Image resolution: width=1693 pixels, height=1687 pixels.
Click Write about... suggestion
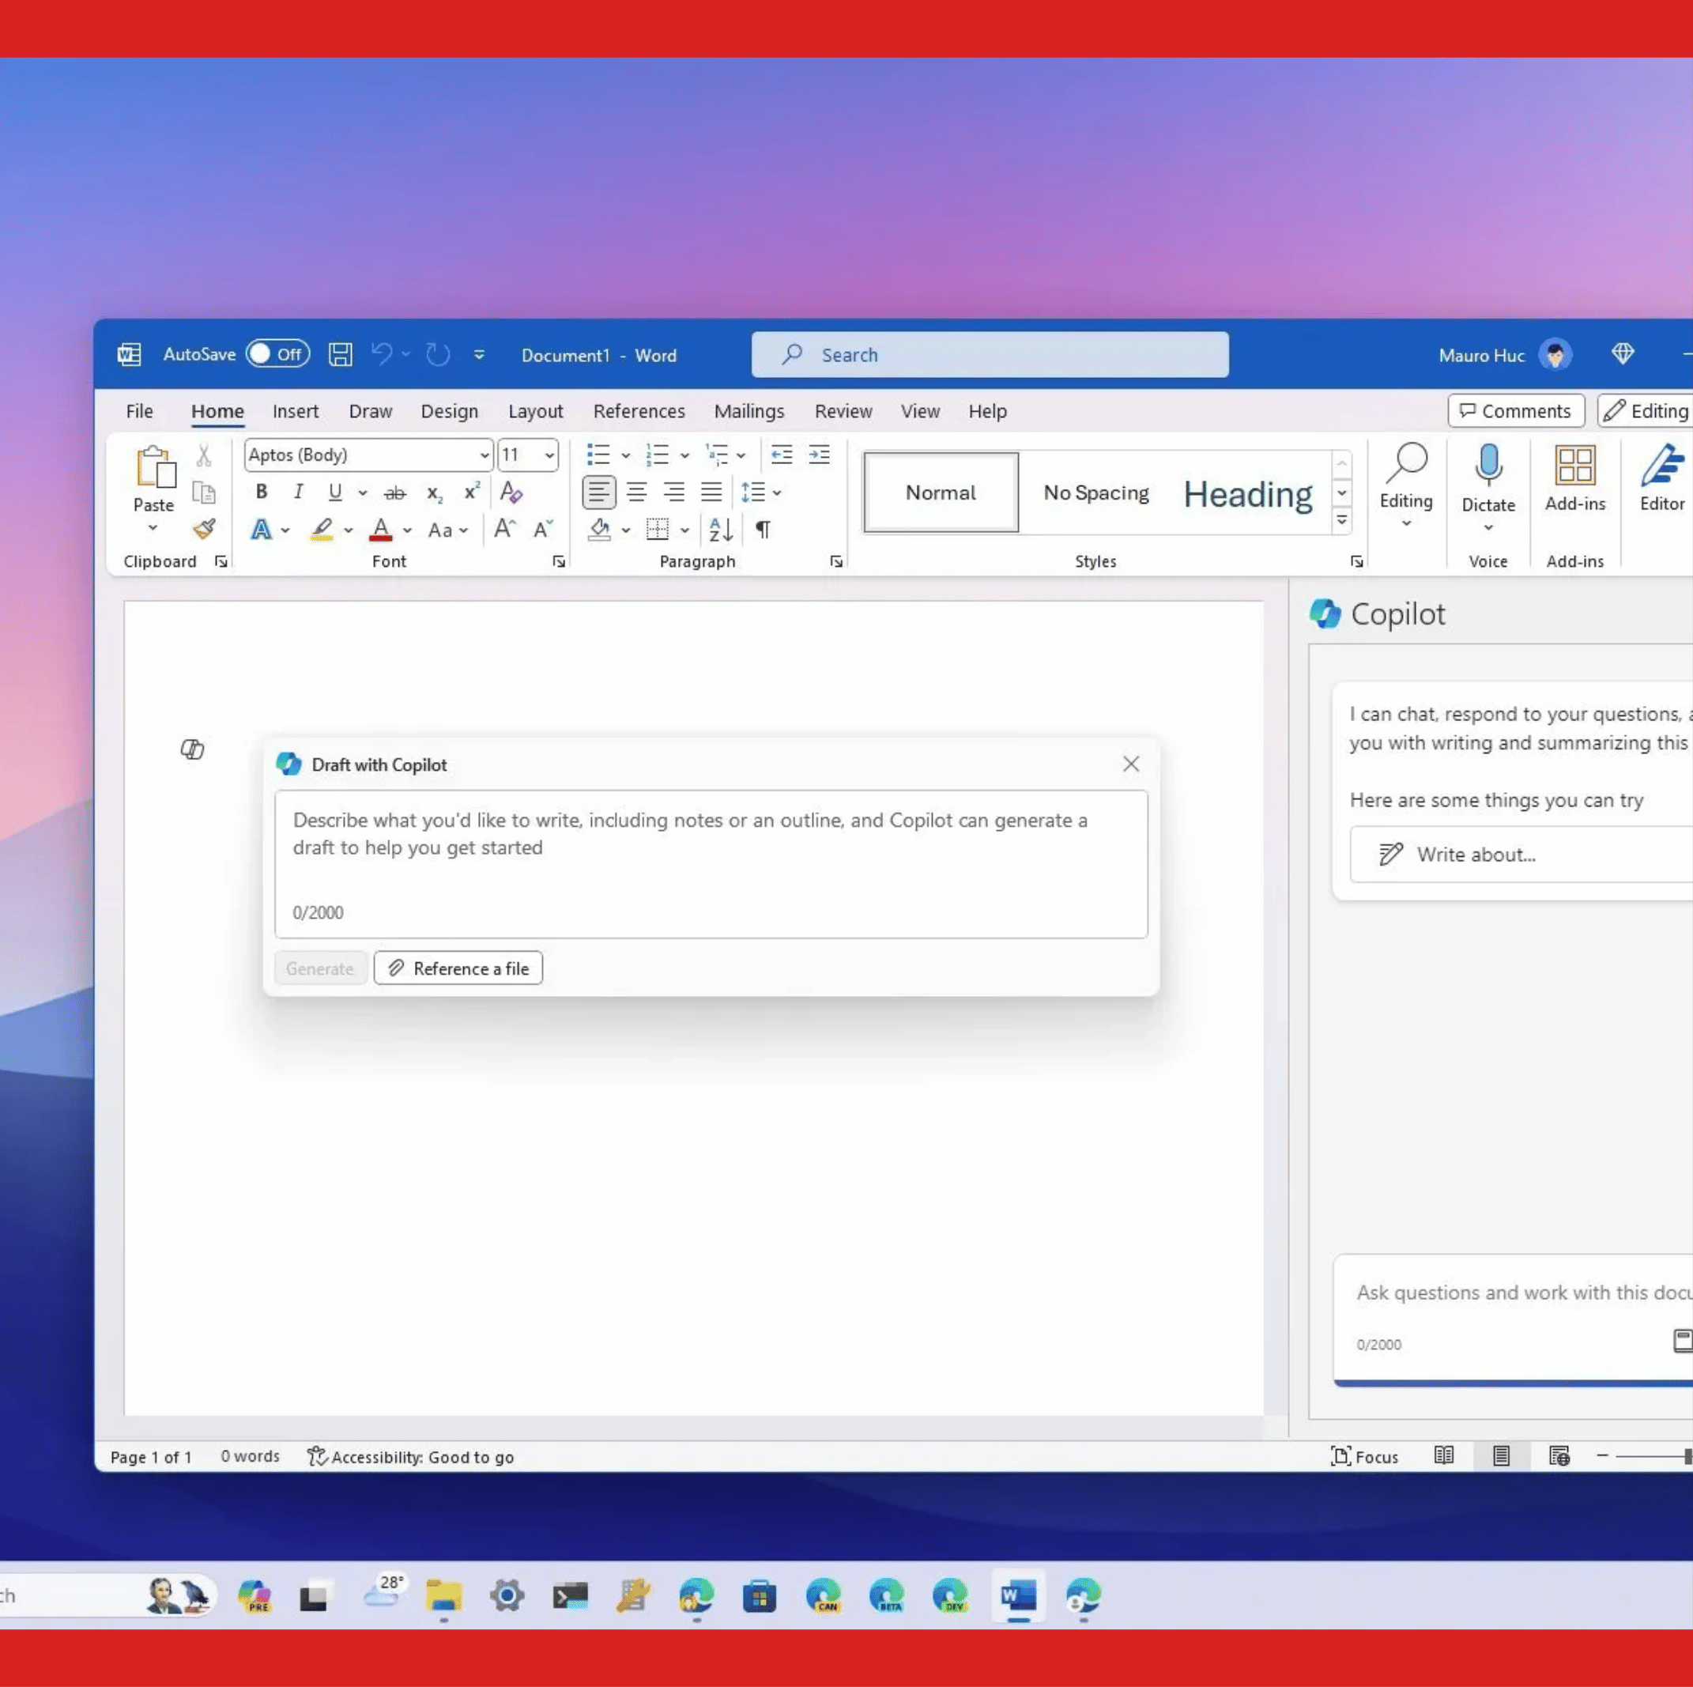pyautogui.click(x=1521, y=855)
